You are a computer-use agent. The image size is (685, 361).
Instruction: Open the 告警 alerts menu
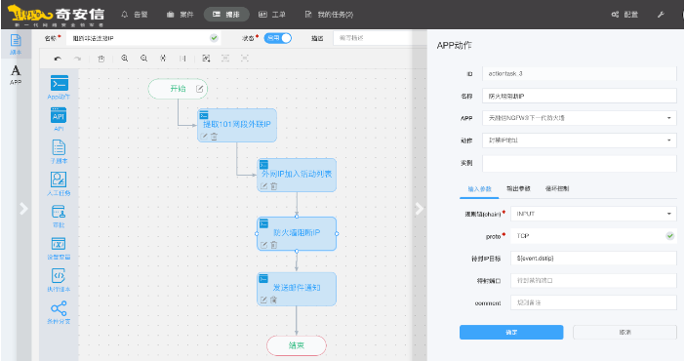[135, 15]
